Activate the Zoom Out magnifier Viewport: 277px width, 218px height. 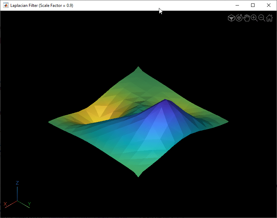click(261, 18)
